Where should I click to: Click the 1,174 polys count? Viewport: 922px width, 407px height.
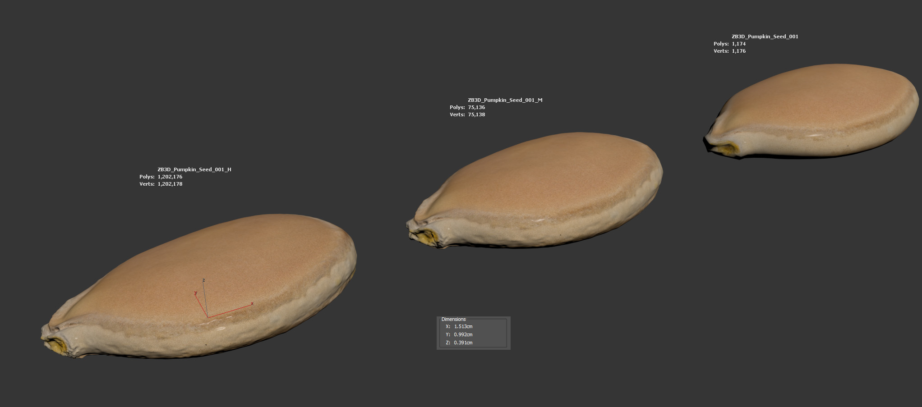[x=738, y=44]
